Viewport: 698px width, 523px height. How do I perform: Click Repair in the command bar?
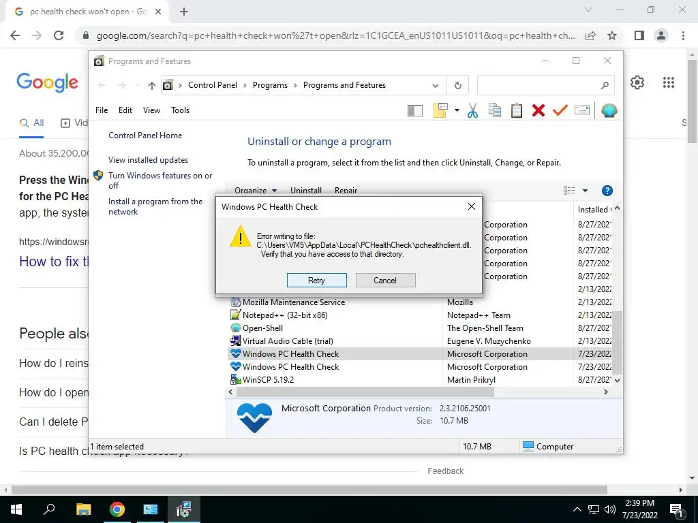(x=346, y=191)
